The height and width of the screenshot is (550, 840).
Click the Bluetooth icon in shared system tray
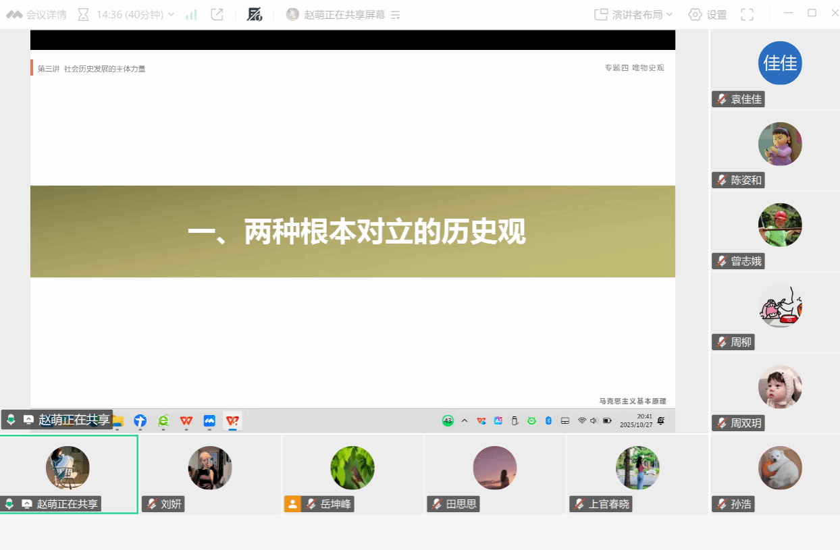coord(548,420)
